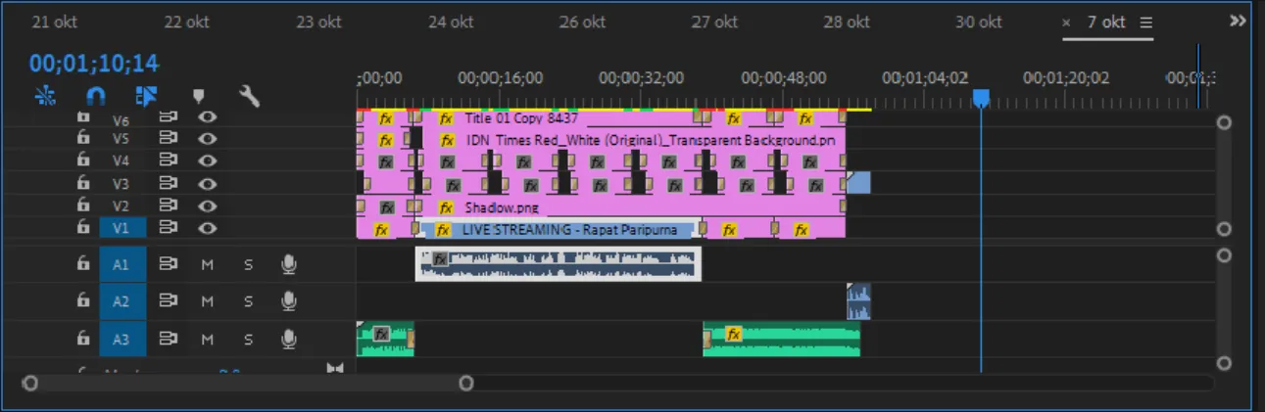Switch to the 26 okt sequence tab
This screenshot has height=412, width=1265.
583,22
